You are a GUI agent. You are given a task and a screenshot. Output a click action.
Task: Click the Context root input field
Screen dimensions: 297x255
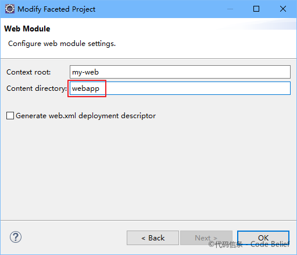click(180, 72)
